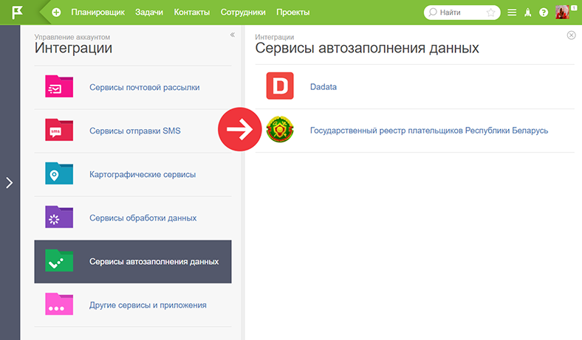Viewport: 582px width, 340px height.
Task: Click the Интеграции breadcrumb in right panel
Action: coord(274,37)
